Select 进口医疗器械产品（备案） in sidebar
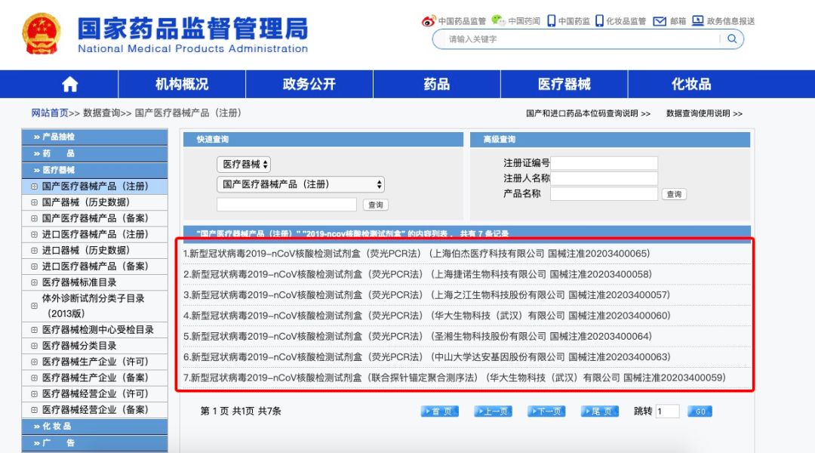The image size is (815, 453). coord(94,267)
